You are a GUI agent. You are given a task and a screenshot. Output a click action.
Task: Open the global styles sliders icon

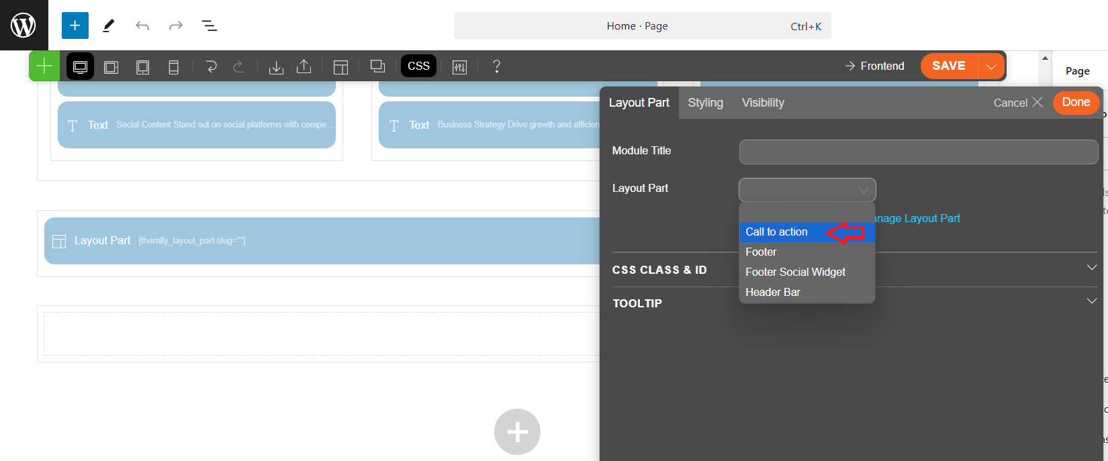click(459, 66)
